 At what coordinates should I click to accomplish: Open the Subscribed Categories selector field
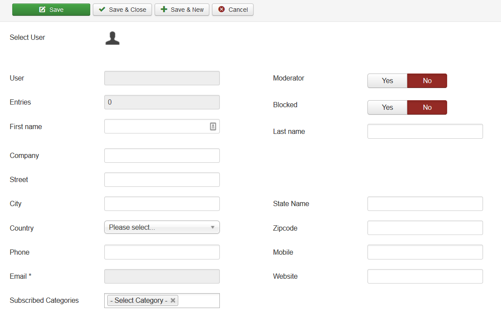click(198, 301)
